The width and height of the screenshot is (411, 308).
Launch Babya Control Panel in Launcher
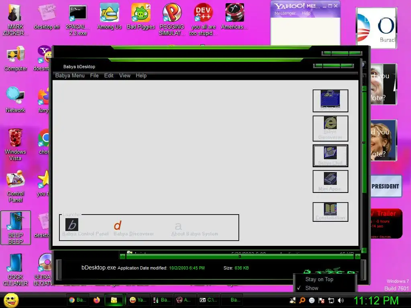[85, 227]
